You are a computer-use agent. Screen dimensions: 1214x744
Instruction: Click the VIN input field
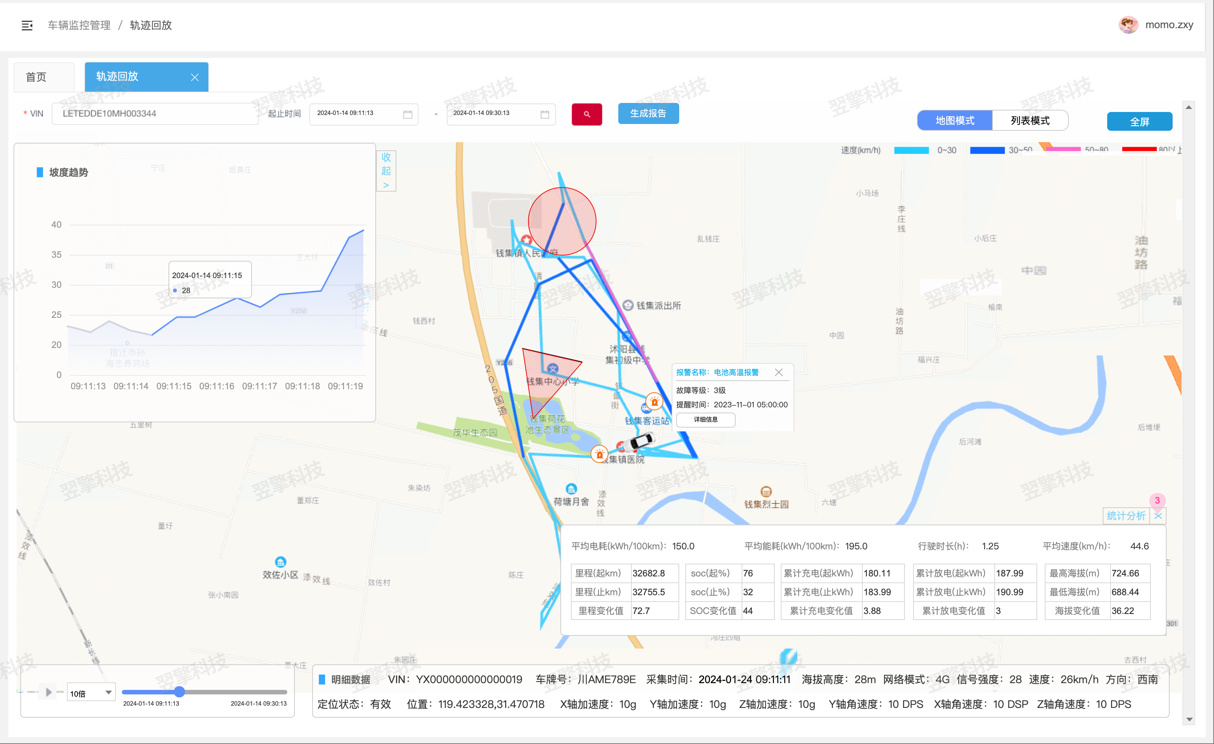click(155, 114)
